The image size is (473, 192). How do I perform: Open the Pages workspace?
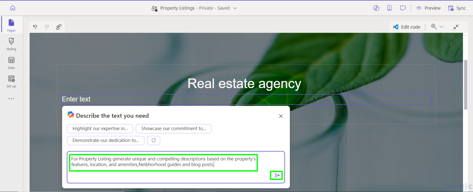(x=11, y=25)
